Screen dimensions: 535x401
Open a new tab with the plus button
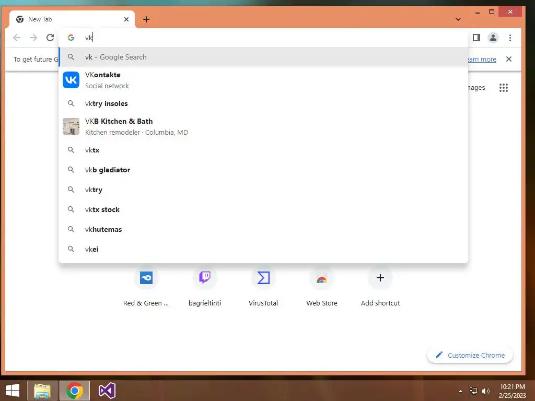146,19
